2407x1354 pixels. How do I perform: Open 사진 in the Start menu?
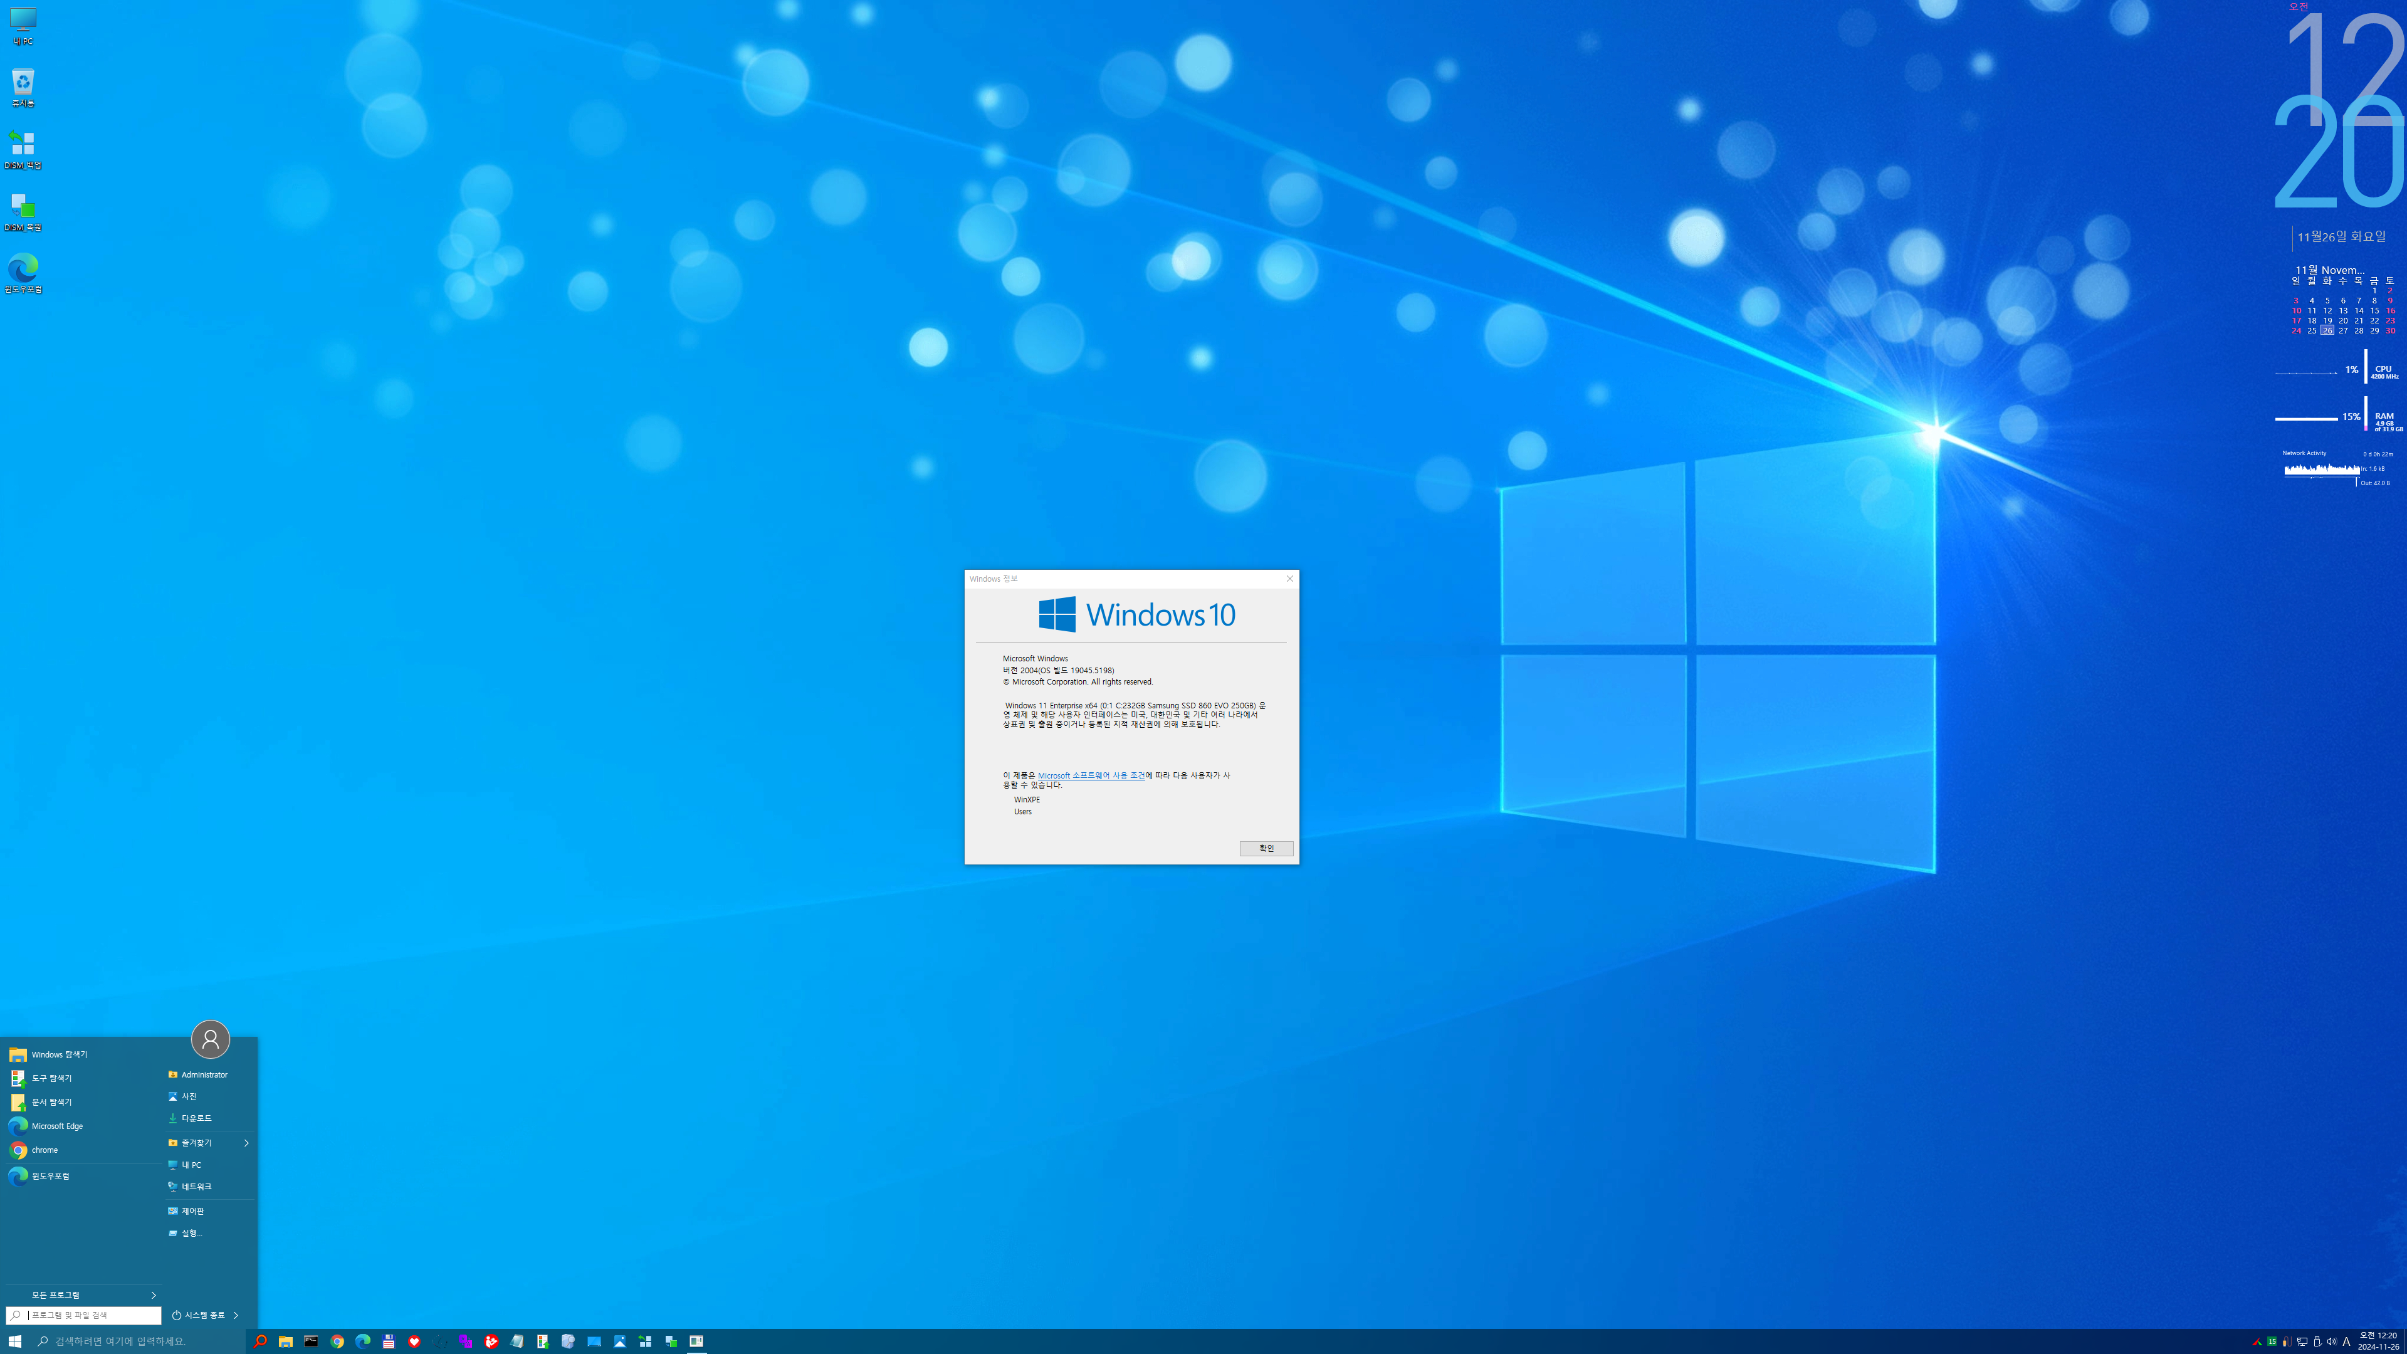click(x=210, y=1096)
